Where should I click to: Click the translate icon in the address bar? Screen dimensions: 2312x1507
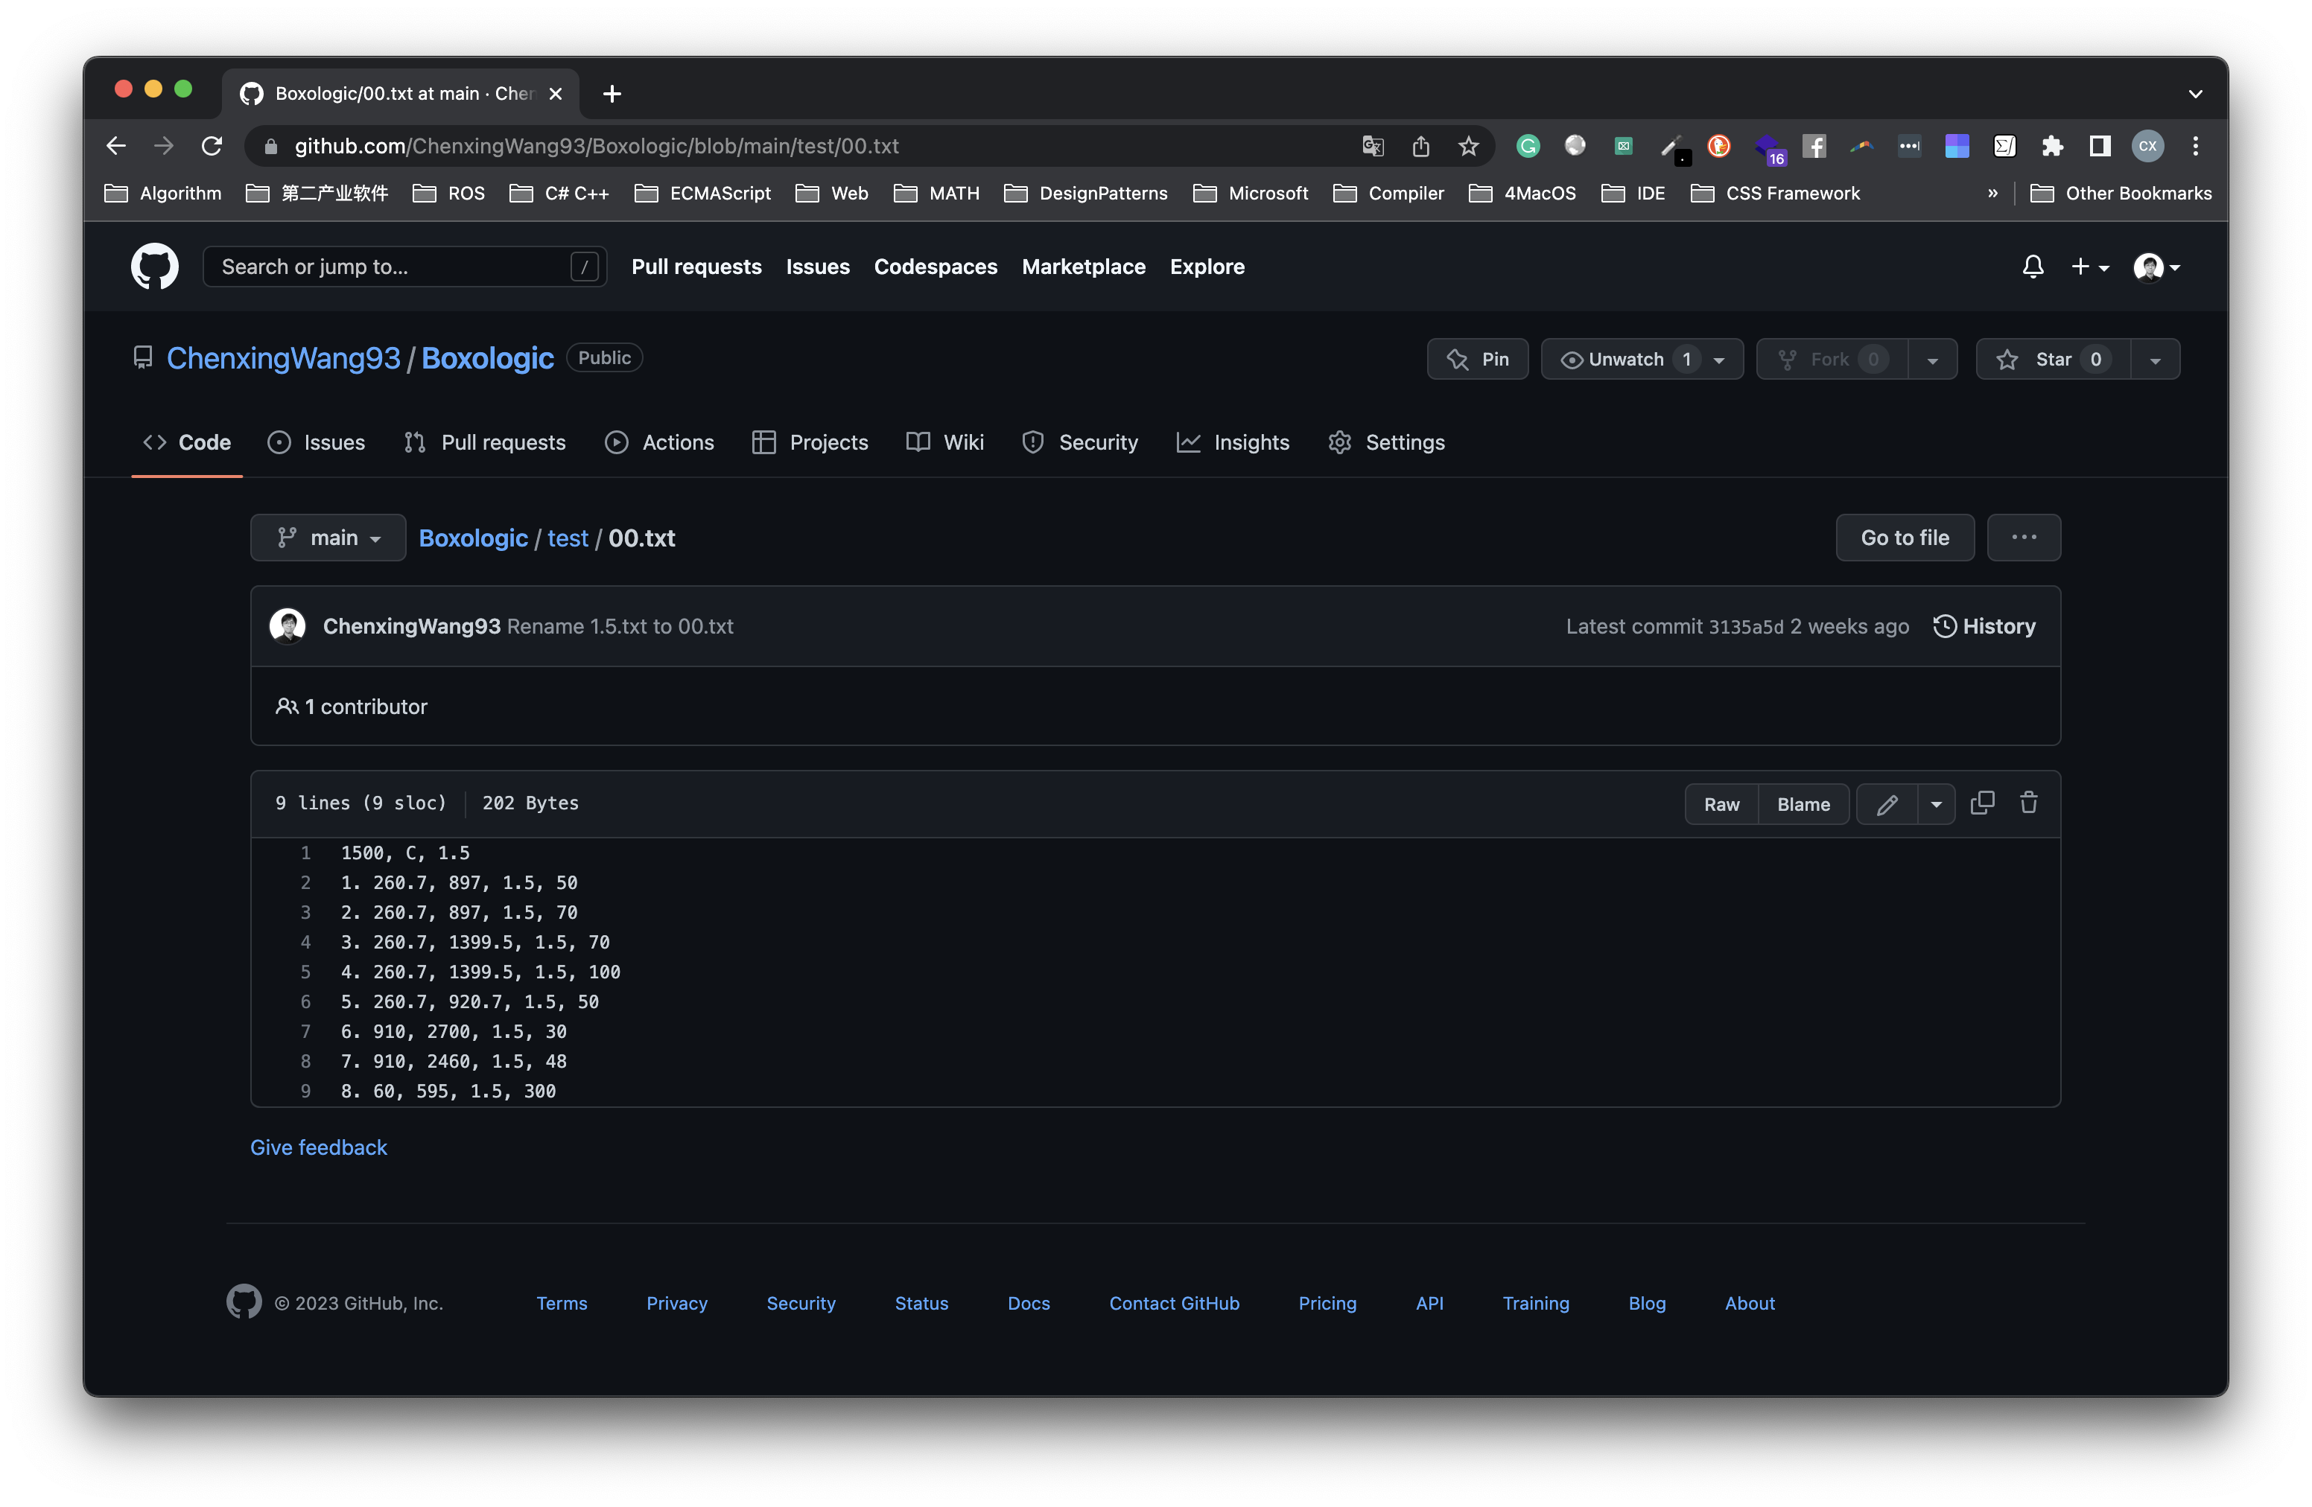[1372, 146]
